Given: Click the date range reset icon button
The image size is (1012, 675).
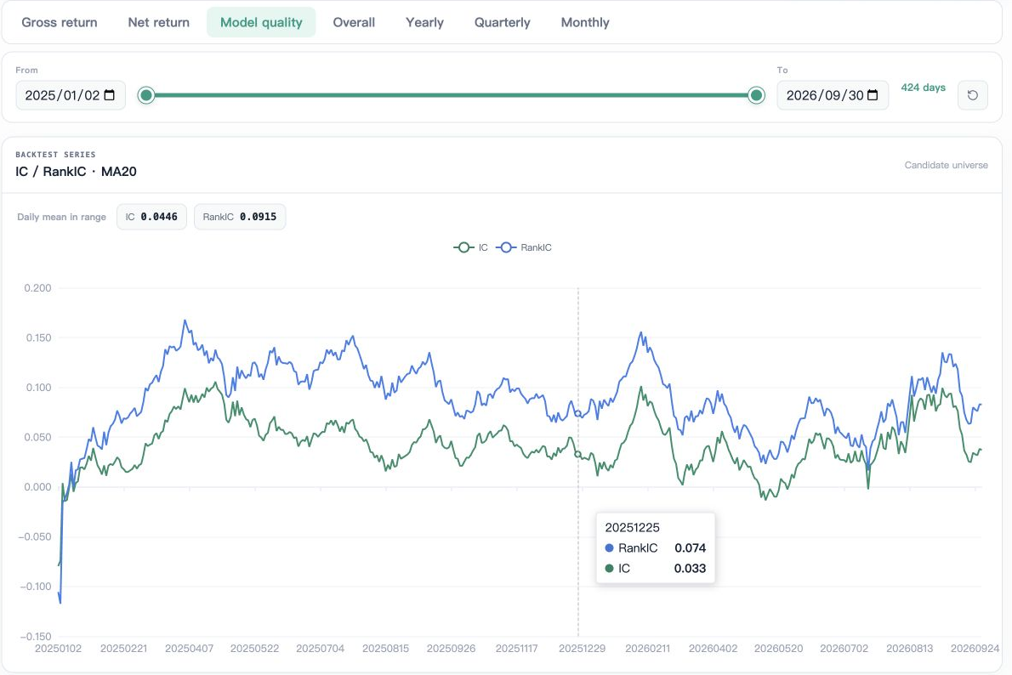Looking at the screenshot, I should click(x=973, y=95).
